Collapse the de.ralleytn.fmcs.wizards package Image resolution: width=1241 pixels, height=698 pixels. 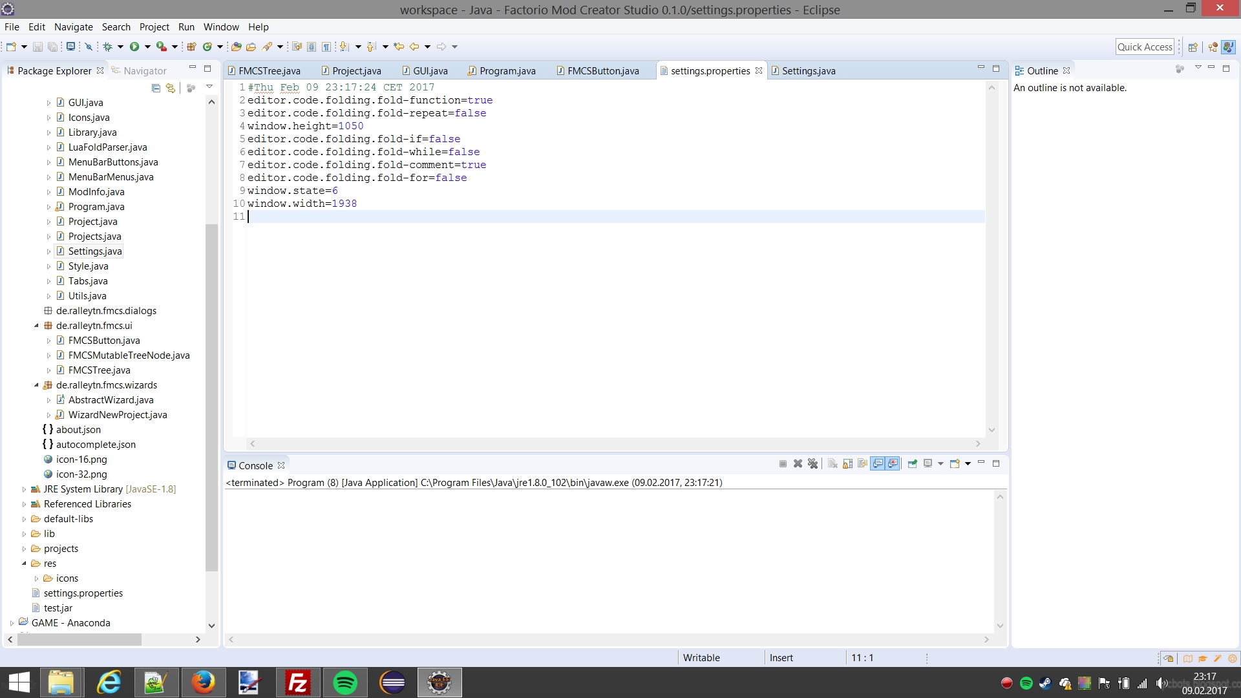coord(36,385)
